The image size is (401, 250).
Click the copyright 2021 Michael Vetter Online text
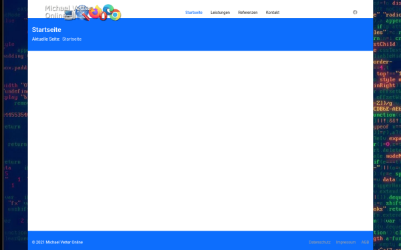coord(57,243)
